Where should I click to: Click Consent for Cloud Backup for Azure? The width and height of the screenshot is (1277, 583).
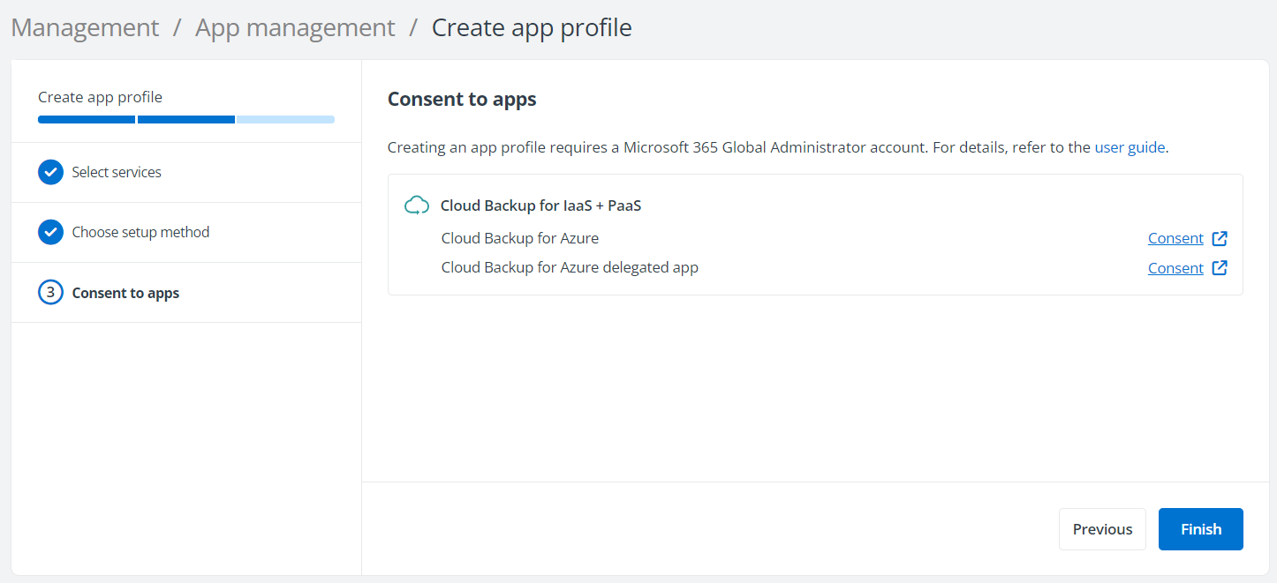[1175, 237]
